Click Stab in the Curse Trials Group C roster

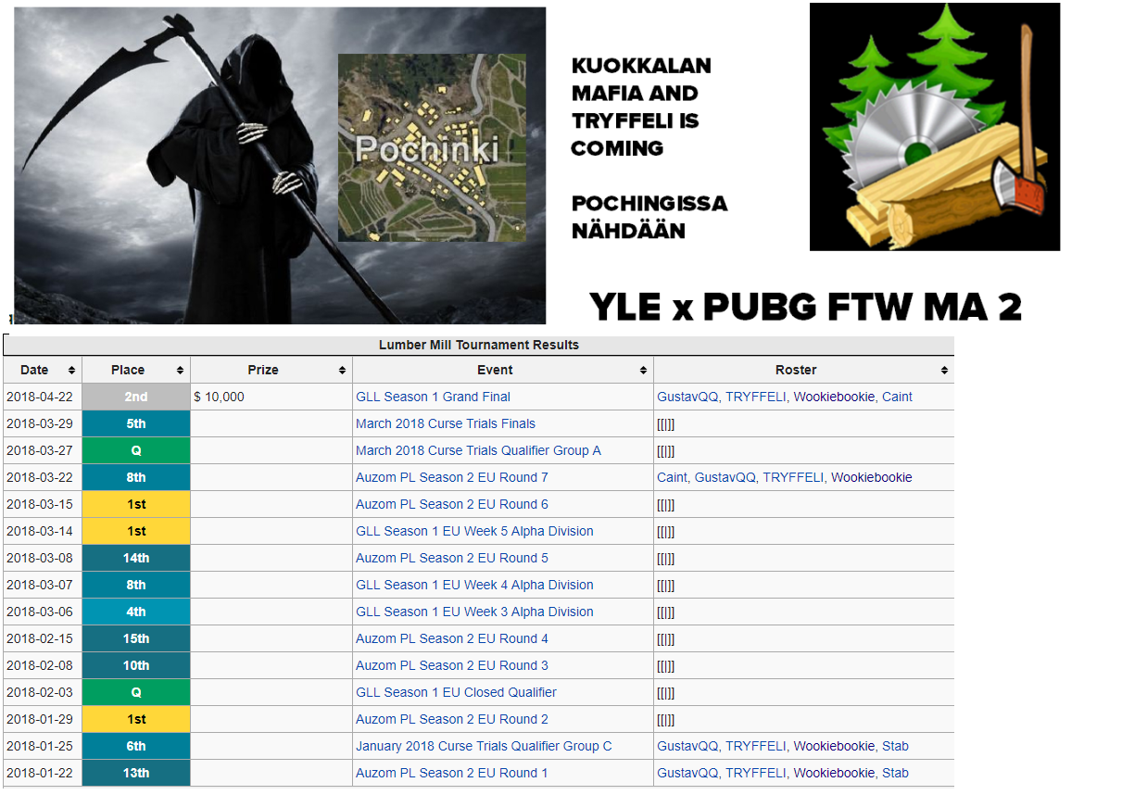click(895, 746)
